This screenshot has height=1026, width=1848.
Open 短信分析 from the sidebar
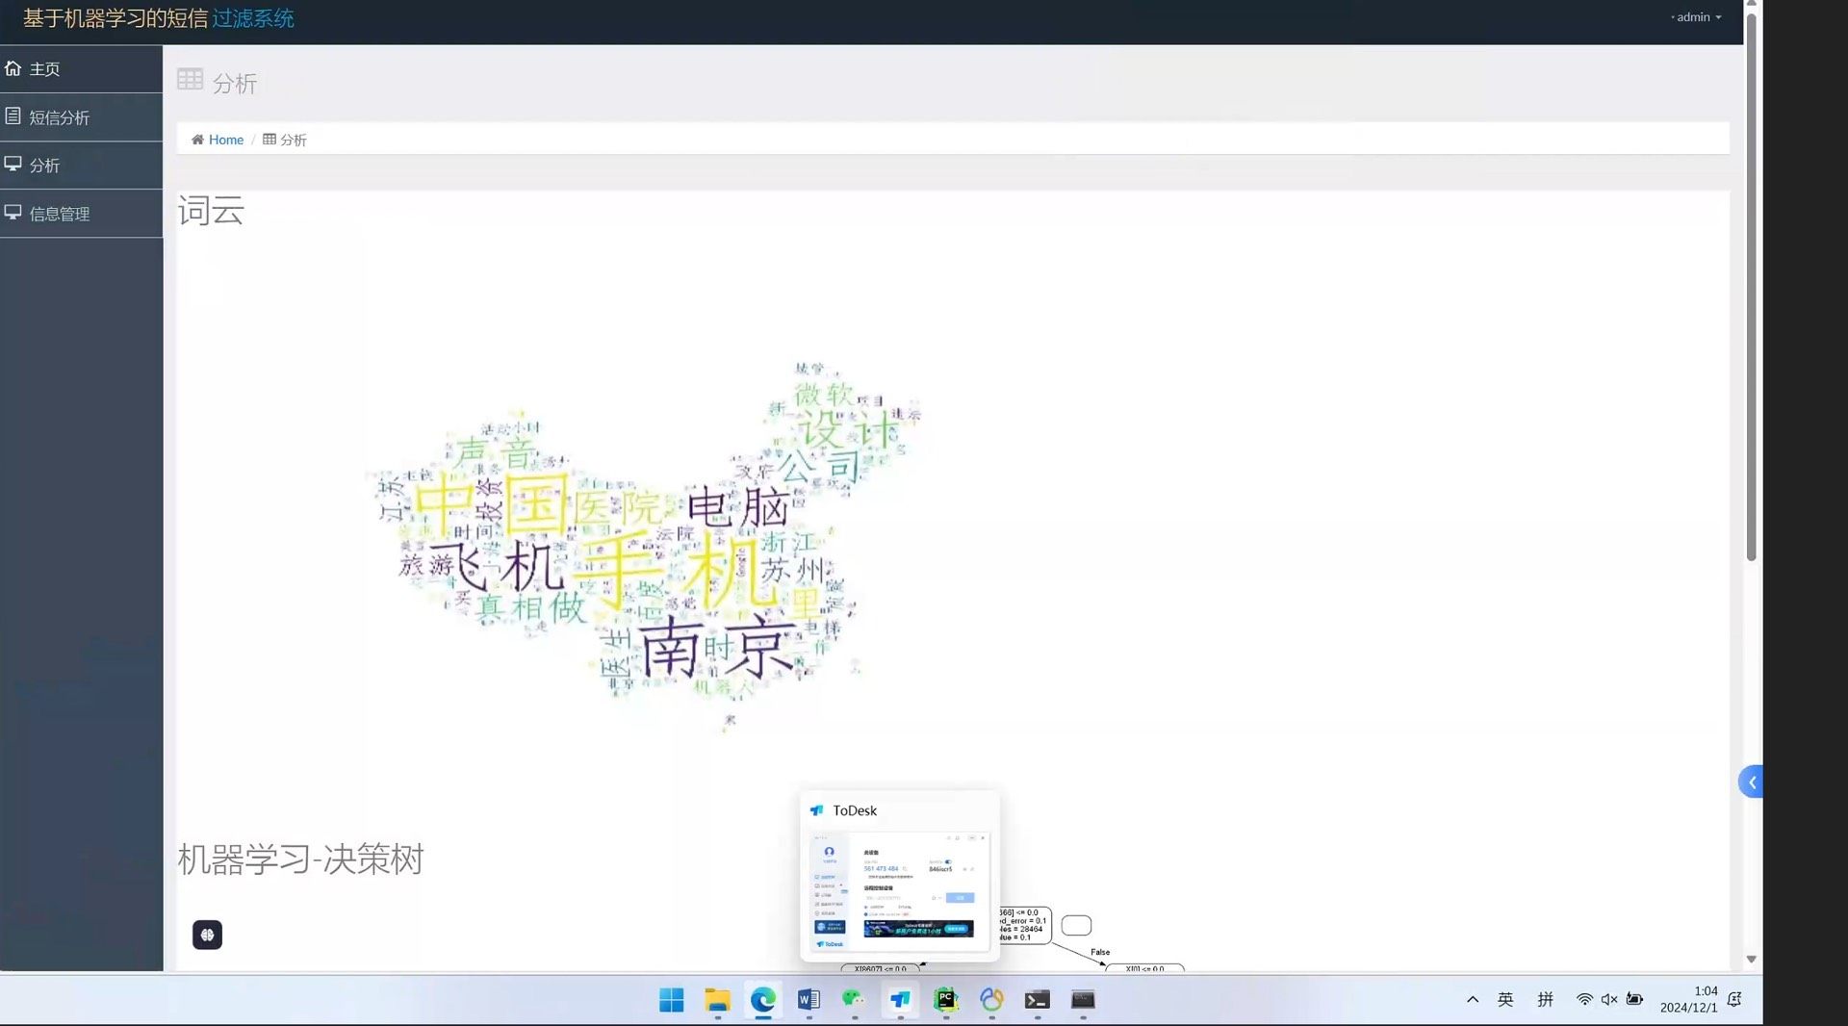[59, 117]
